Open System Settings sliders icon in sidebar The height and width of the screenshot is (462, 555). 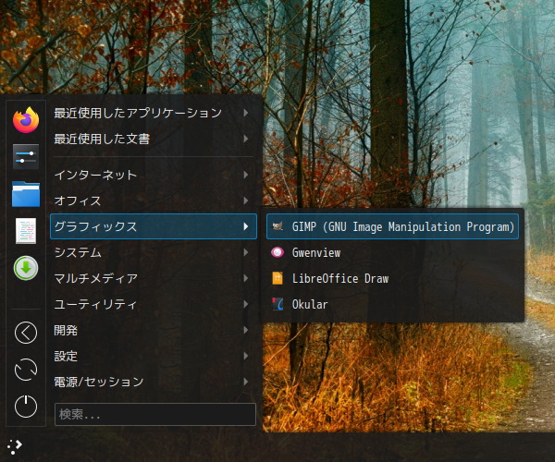[26, 157]
